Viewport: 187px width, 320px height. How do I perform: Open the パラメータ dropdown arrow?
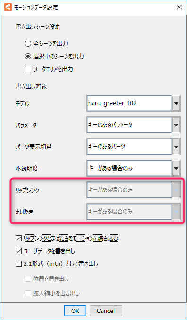[x=176, y=125]
